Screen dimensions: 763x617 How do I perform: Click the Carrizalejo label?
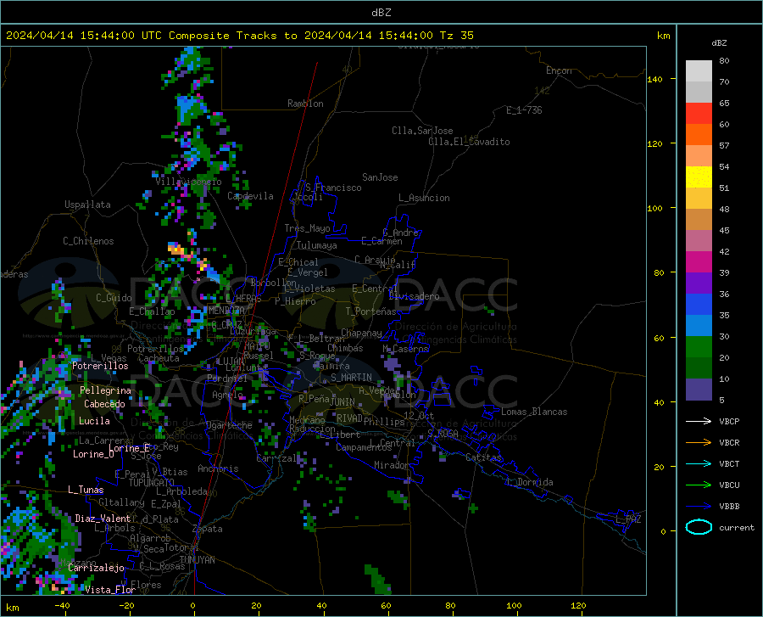pyautogui.click(x=97, y=568)
